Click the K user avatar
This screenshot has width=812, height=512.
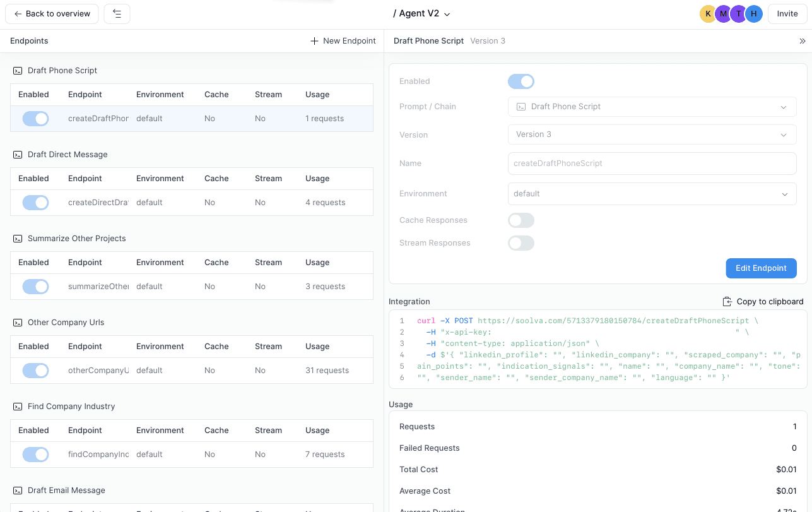pos(709,14)
